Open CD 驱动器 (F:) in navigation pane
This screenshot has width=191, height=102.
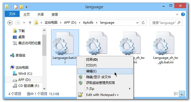tap(26, 86)
